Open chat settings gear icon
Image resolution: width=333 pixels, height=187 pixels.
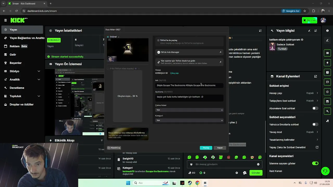(x=236, y=173)
